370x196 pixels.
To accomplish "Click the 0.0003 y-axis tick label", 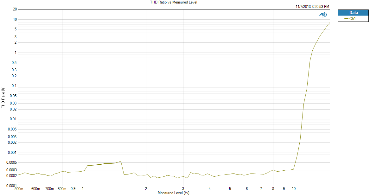I will 12,170.
